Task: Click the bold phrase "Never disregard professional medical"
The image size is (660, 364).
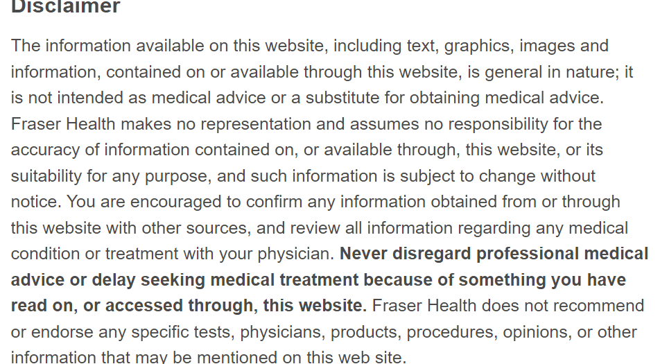Action: (494, 254)
